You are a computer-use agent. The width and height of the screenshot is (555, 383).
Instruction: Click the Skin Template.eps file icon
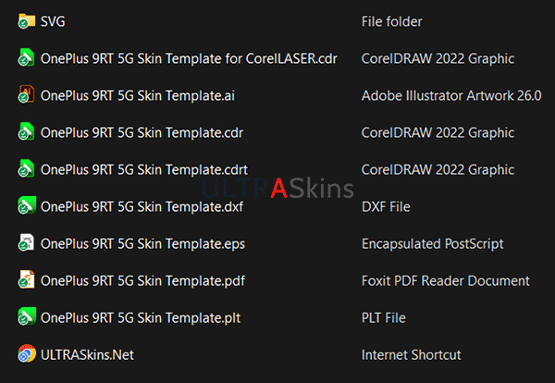(26, 243)
